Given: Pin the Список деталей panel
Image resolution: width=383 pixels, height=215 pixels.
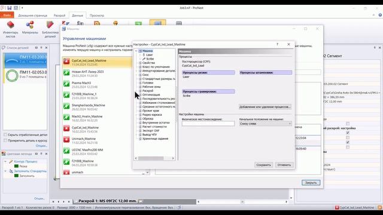Looking at the screenshot, I should pos(41,48).
